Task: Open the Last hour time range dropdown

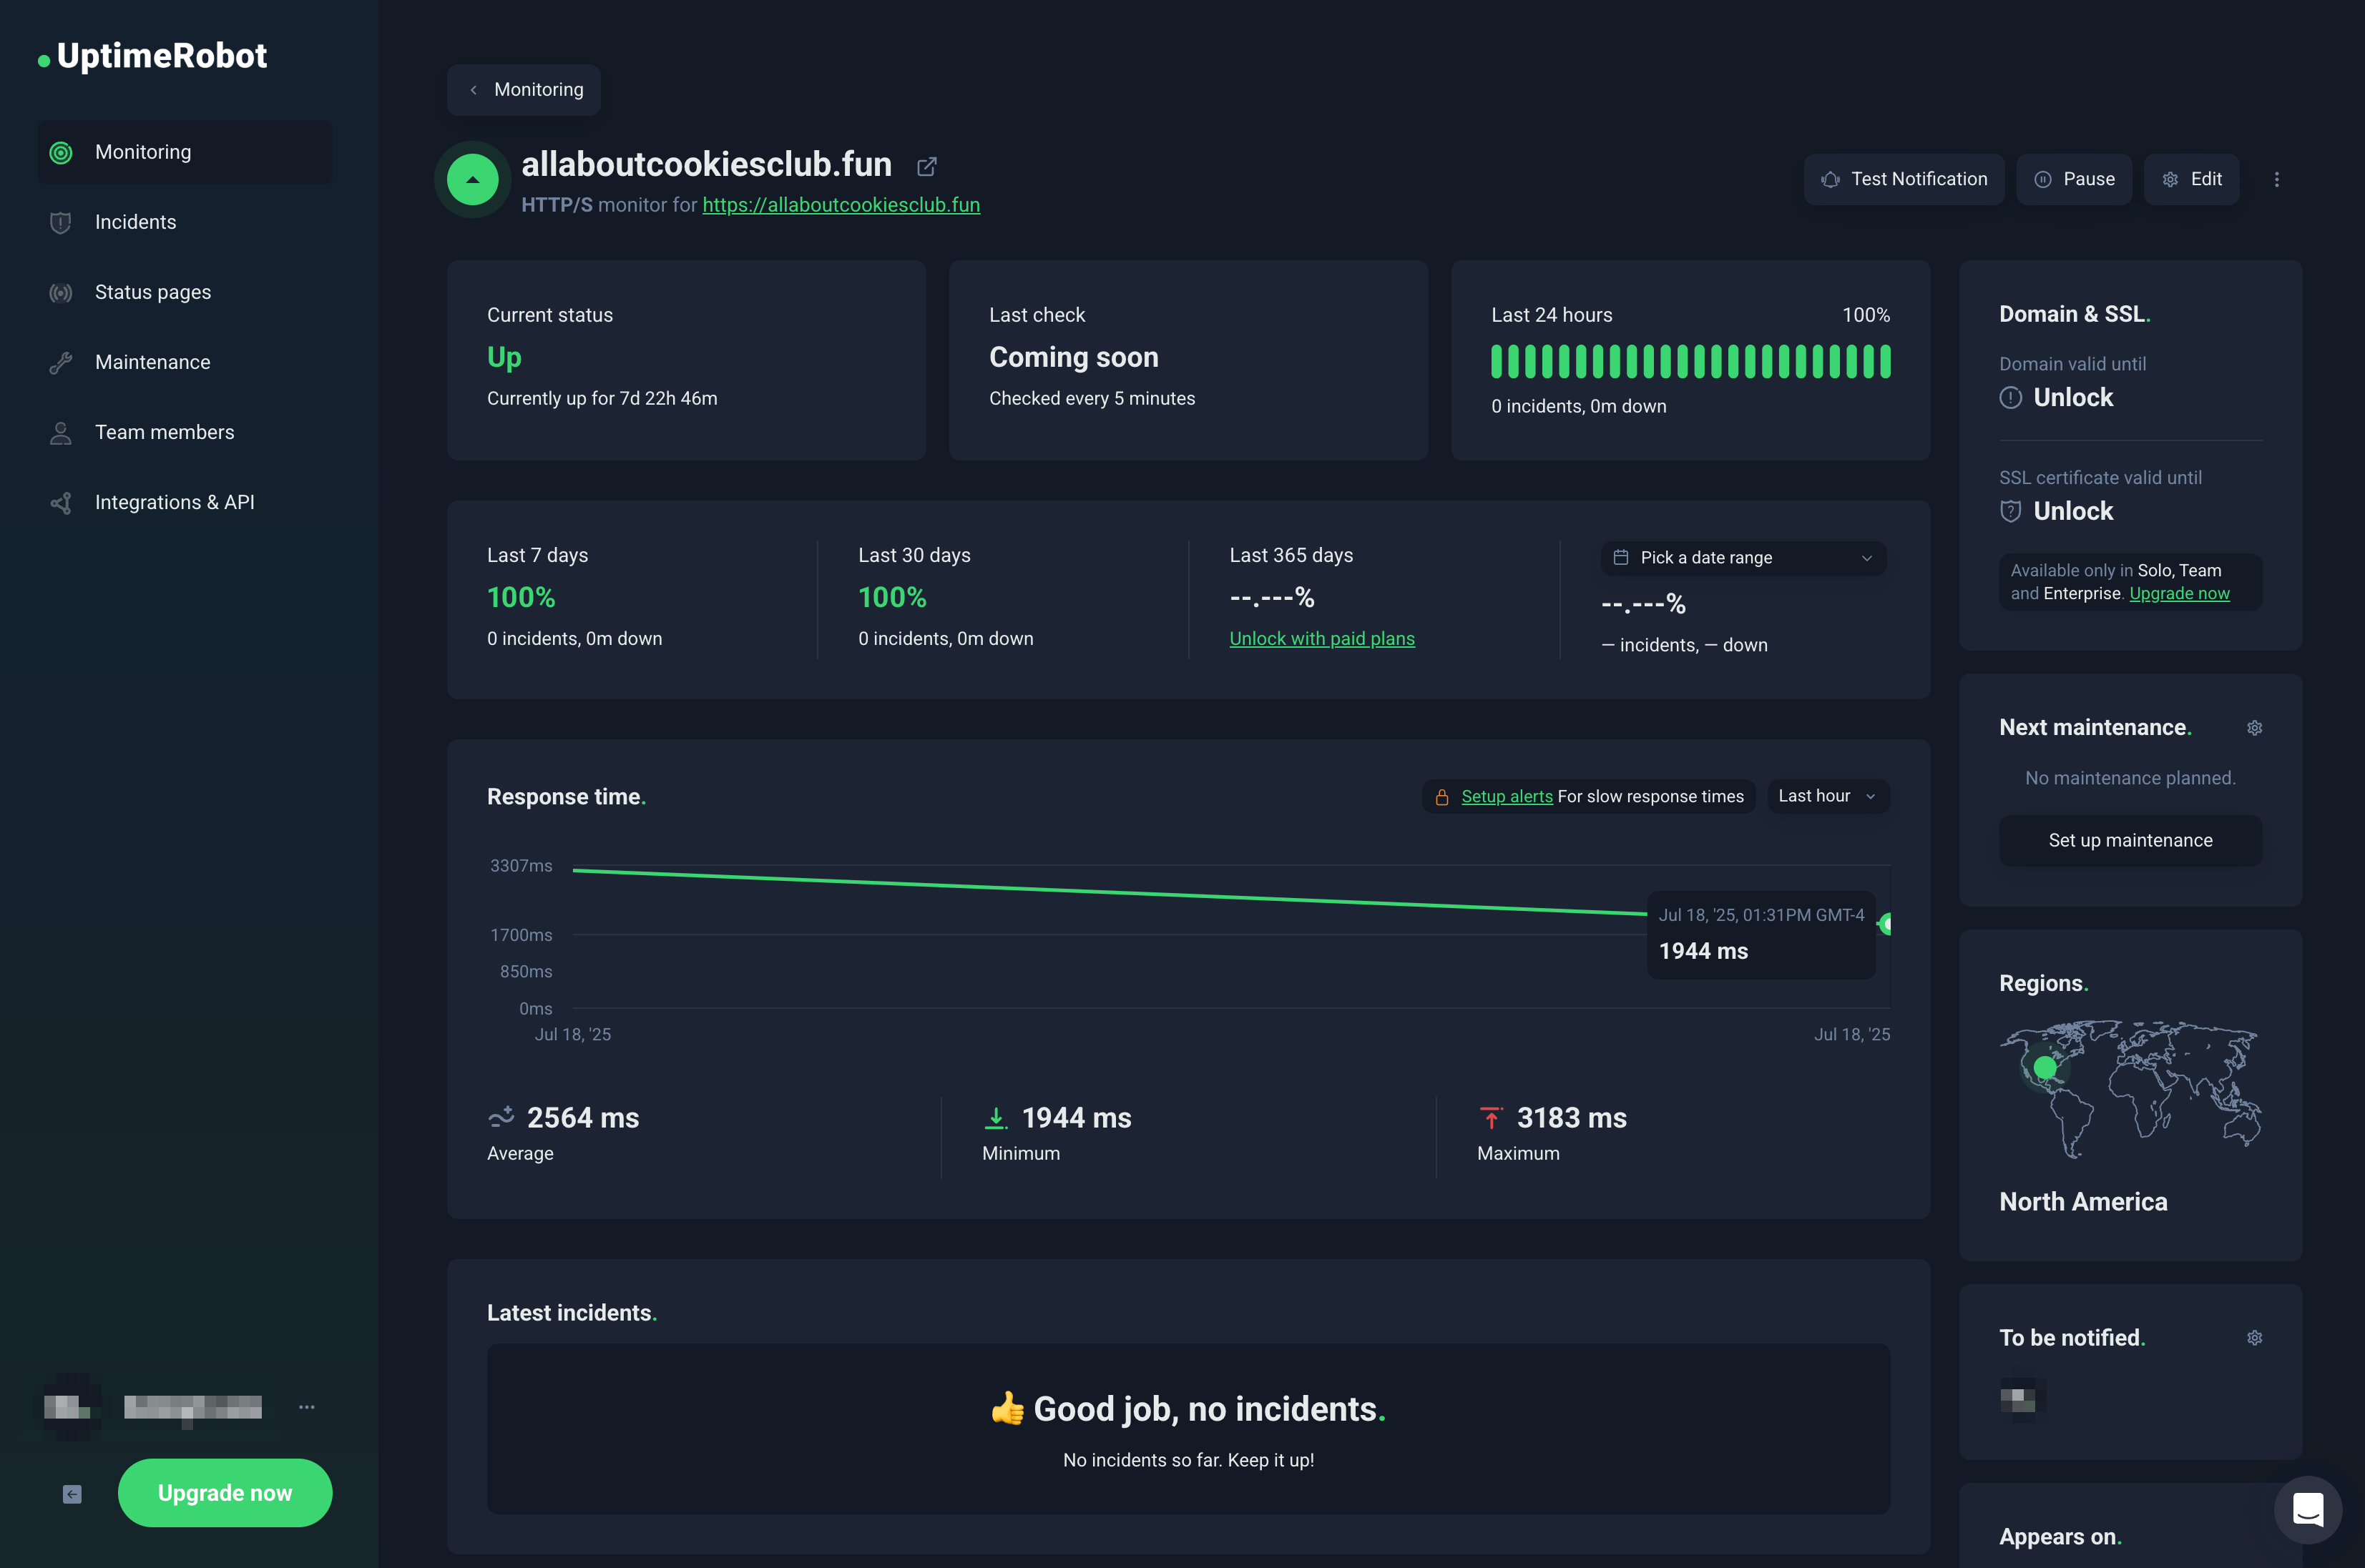Action: (1827, 796)
